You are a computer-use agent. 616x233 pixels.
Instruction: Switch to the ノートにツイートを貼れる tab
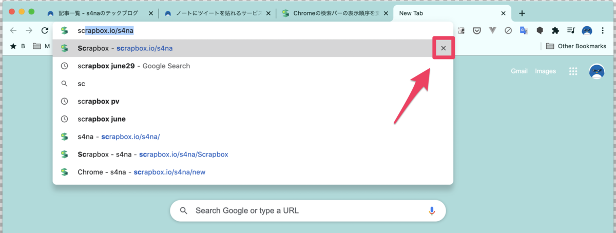(x=218, y=13)
